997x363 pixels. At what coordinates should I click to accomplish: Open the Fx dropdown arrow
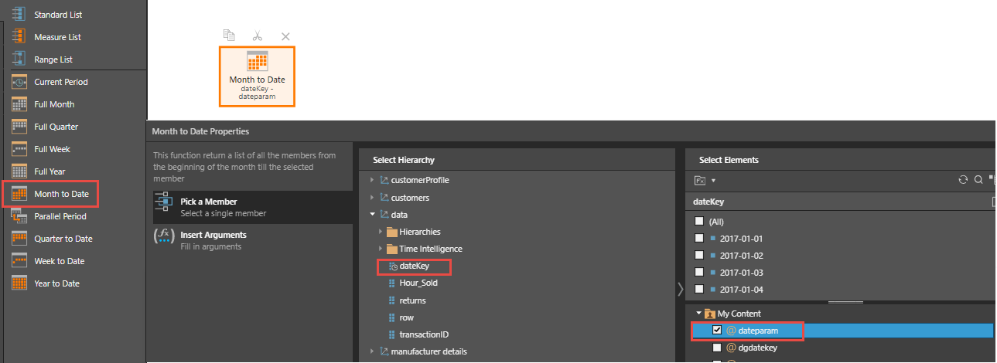click(x=713, y=181)
